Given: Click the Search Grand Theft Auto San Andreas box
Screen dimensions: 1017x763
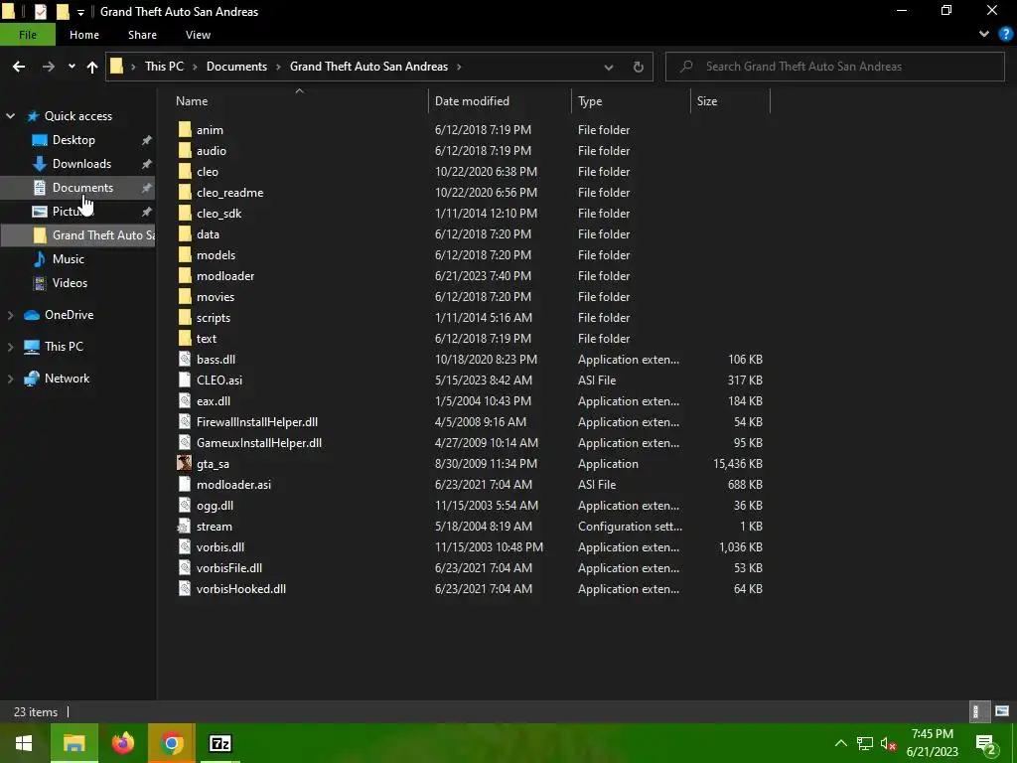Looking at the screenshot, I should [x=834, y=67].
